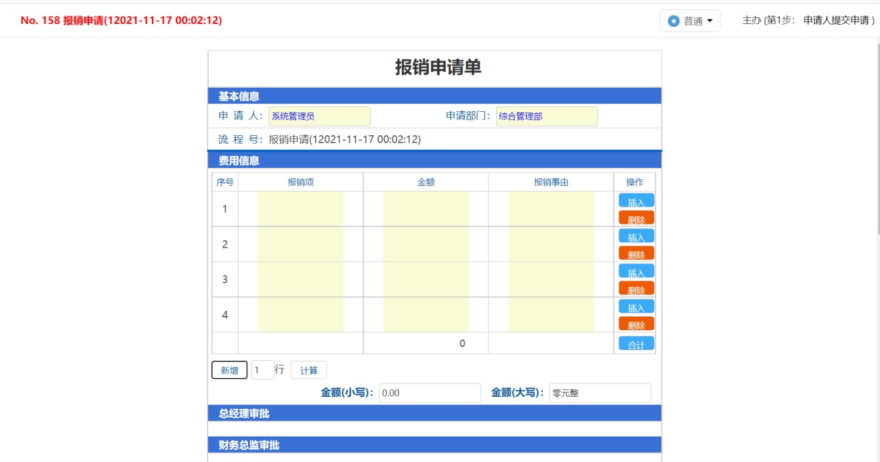Click the 财务总监审批 section header
This screenshot has width=880, height=462.
pyautogui.click(x=435, y=445)
